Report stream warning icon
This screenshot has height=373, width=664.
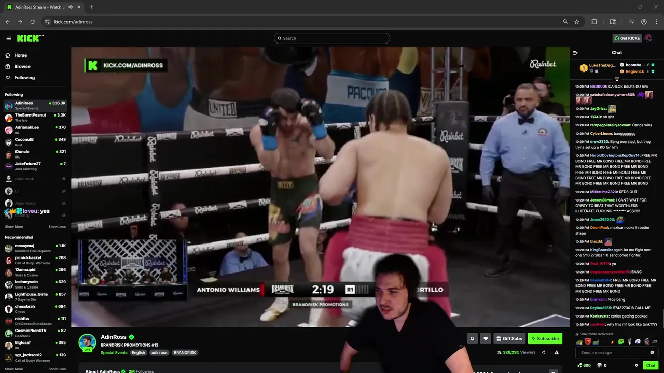coord(557,352)
